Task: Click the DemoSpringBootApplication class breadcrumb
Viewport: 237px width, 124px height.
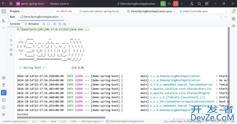Action: click(x=125, y=121)
